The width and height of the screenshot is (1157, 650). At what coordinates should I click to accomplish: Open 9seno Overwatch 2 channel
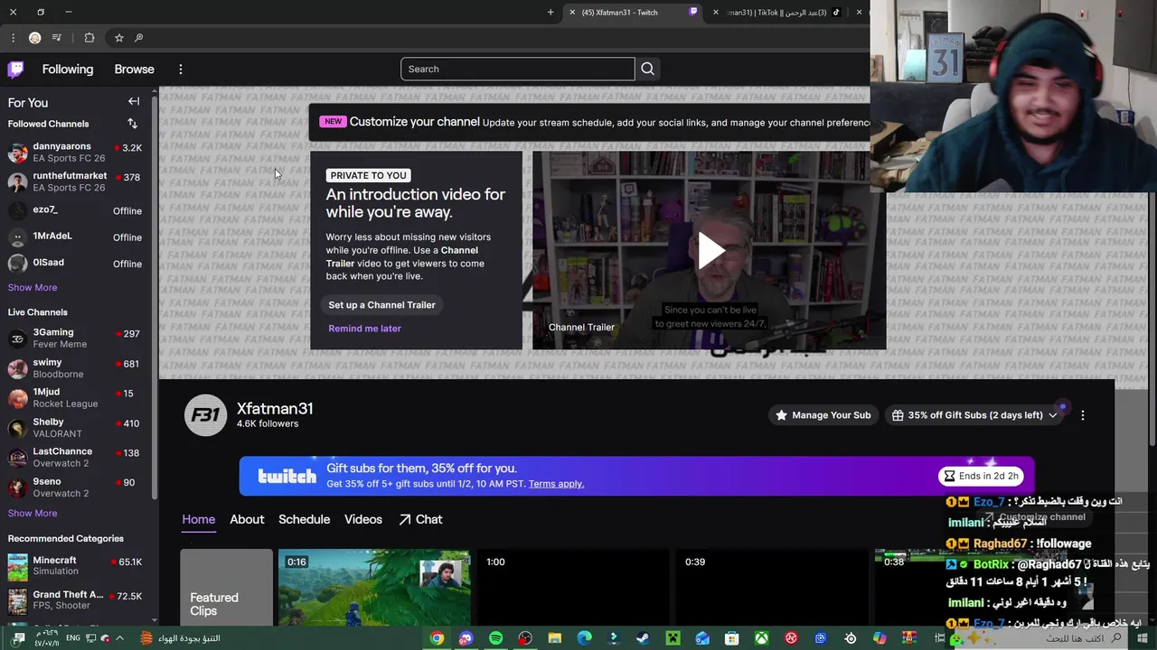coord(76,487)
